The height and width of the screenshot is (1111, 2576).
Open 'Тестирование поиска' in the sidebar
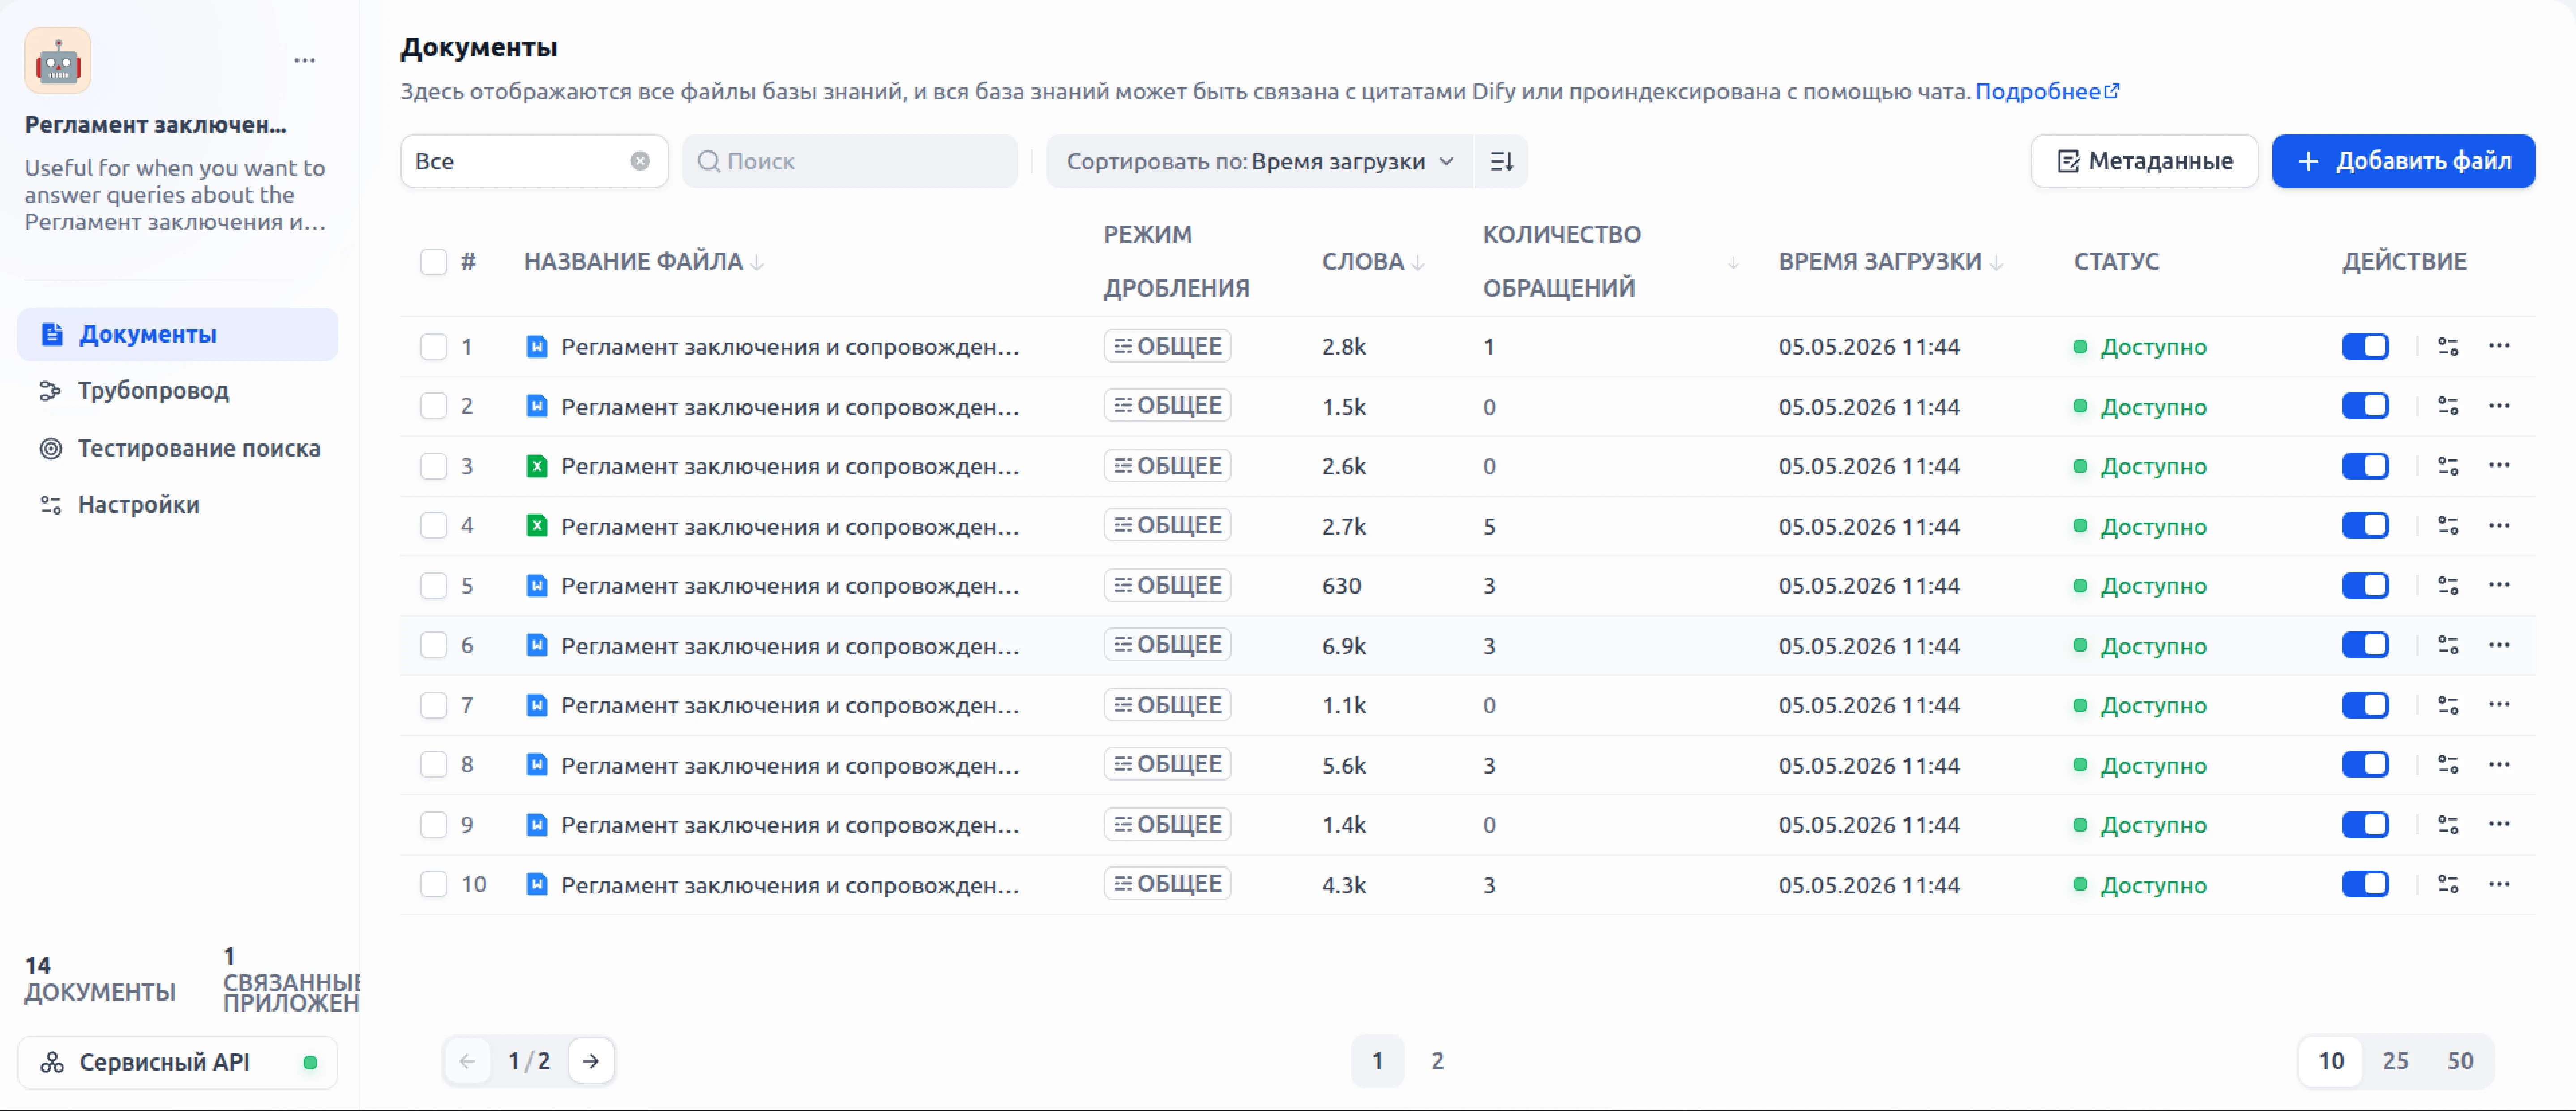click(178, 448)
